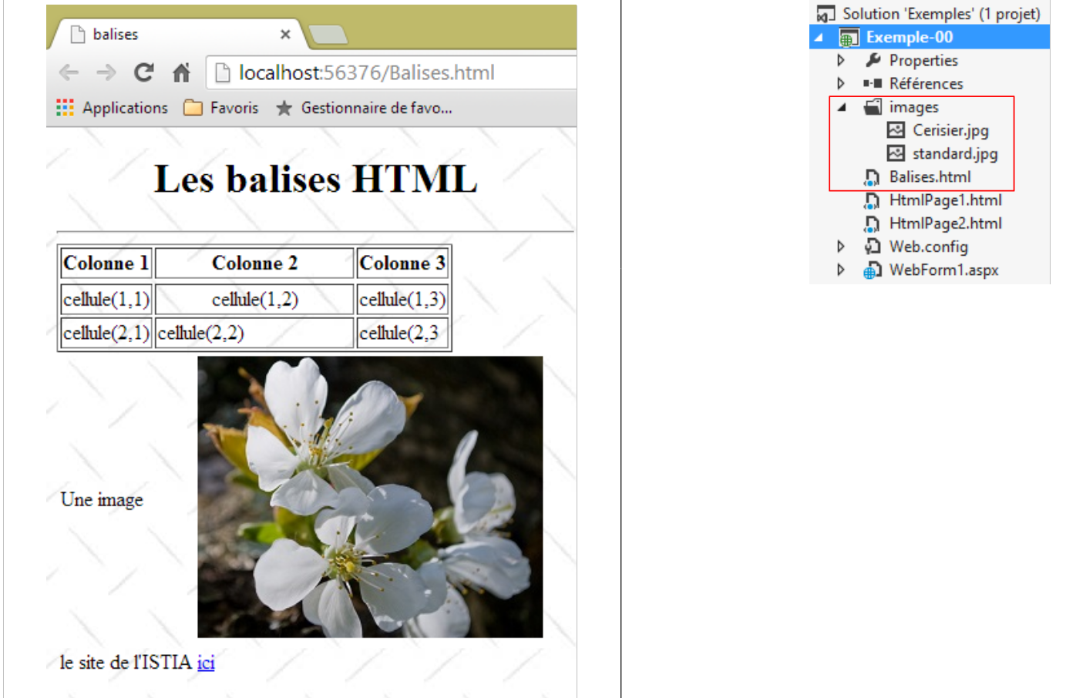Expand the Properties node
Viewport: 1066px width, 698px height.
(x=841, y=60)
